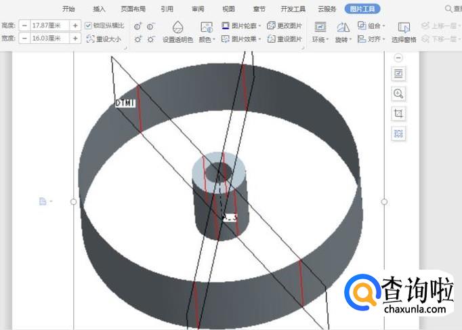Expand the picture outline dropdown
The image size is (462, 330).
pos(234,26)
